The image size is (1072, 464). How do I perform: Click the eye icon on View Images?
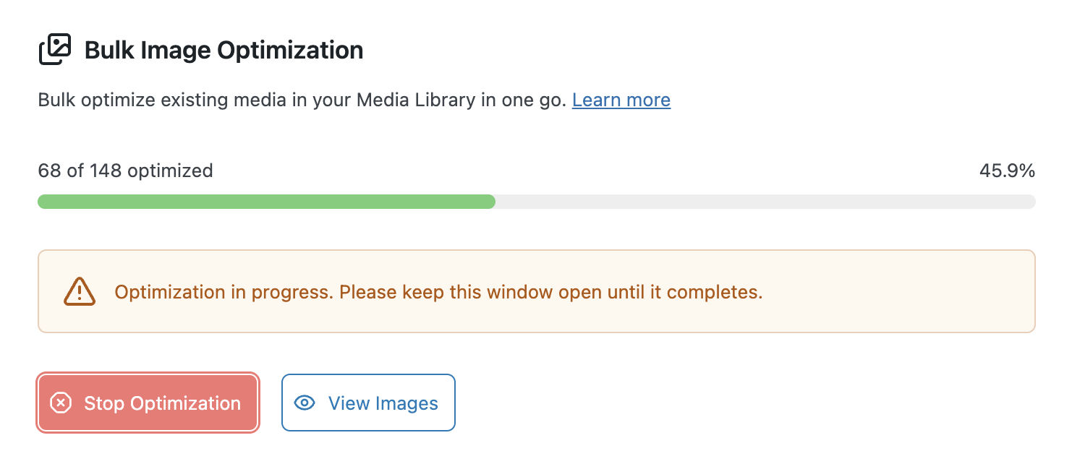(305, 403)
